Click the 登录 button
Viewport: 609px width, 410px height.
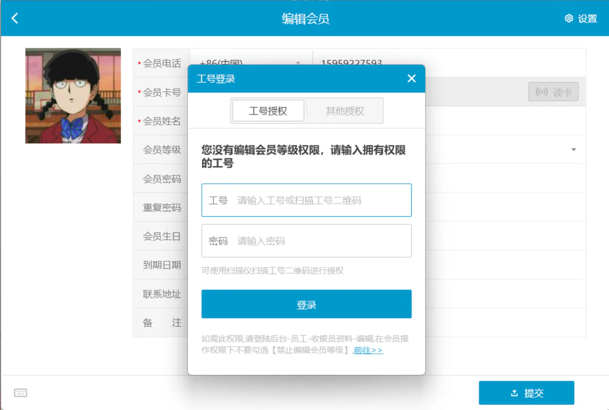tap(306, 304)
